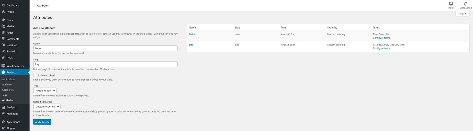Open Categories submenu item
473x131 pixels.
click(8, 90)
